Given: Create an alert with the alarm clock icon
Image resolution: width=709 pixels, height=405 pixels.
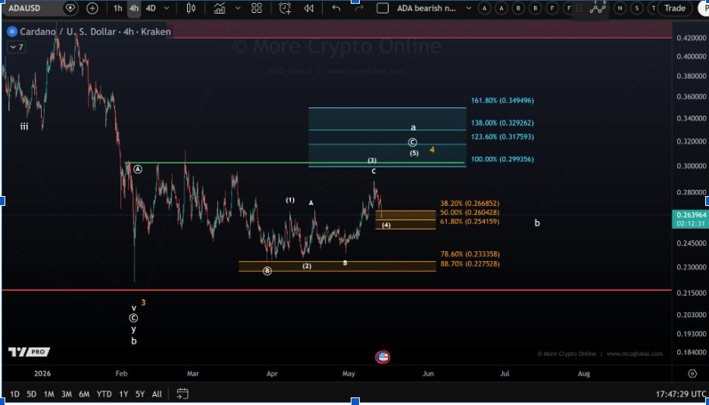Looking at the screenshot, I should click(x=285, y=8).
